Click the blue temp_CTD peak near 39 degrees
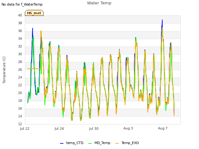The image size is (199, 149). point(162,20)
